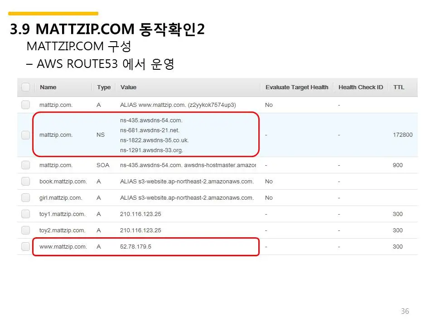Click No health value in book.mattzip.com row
The height and width of the screenshot is (326, 435).
(x=269, y=182)
